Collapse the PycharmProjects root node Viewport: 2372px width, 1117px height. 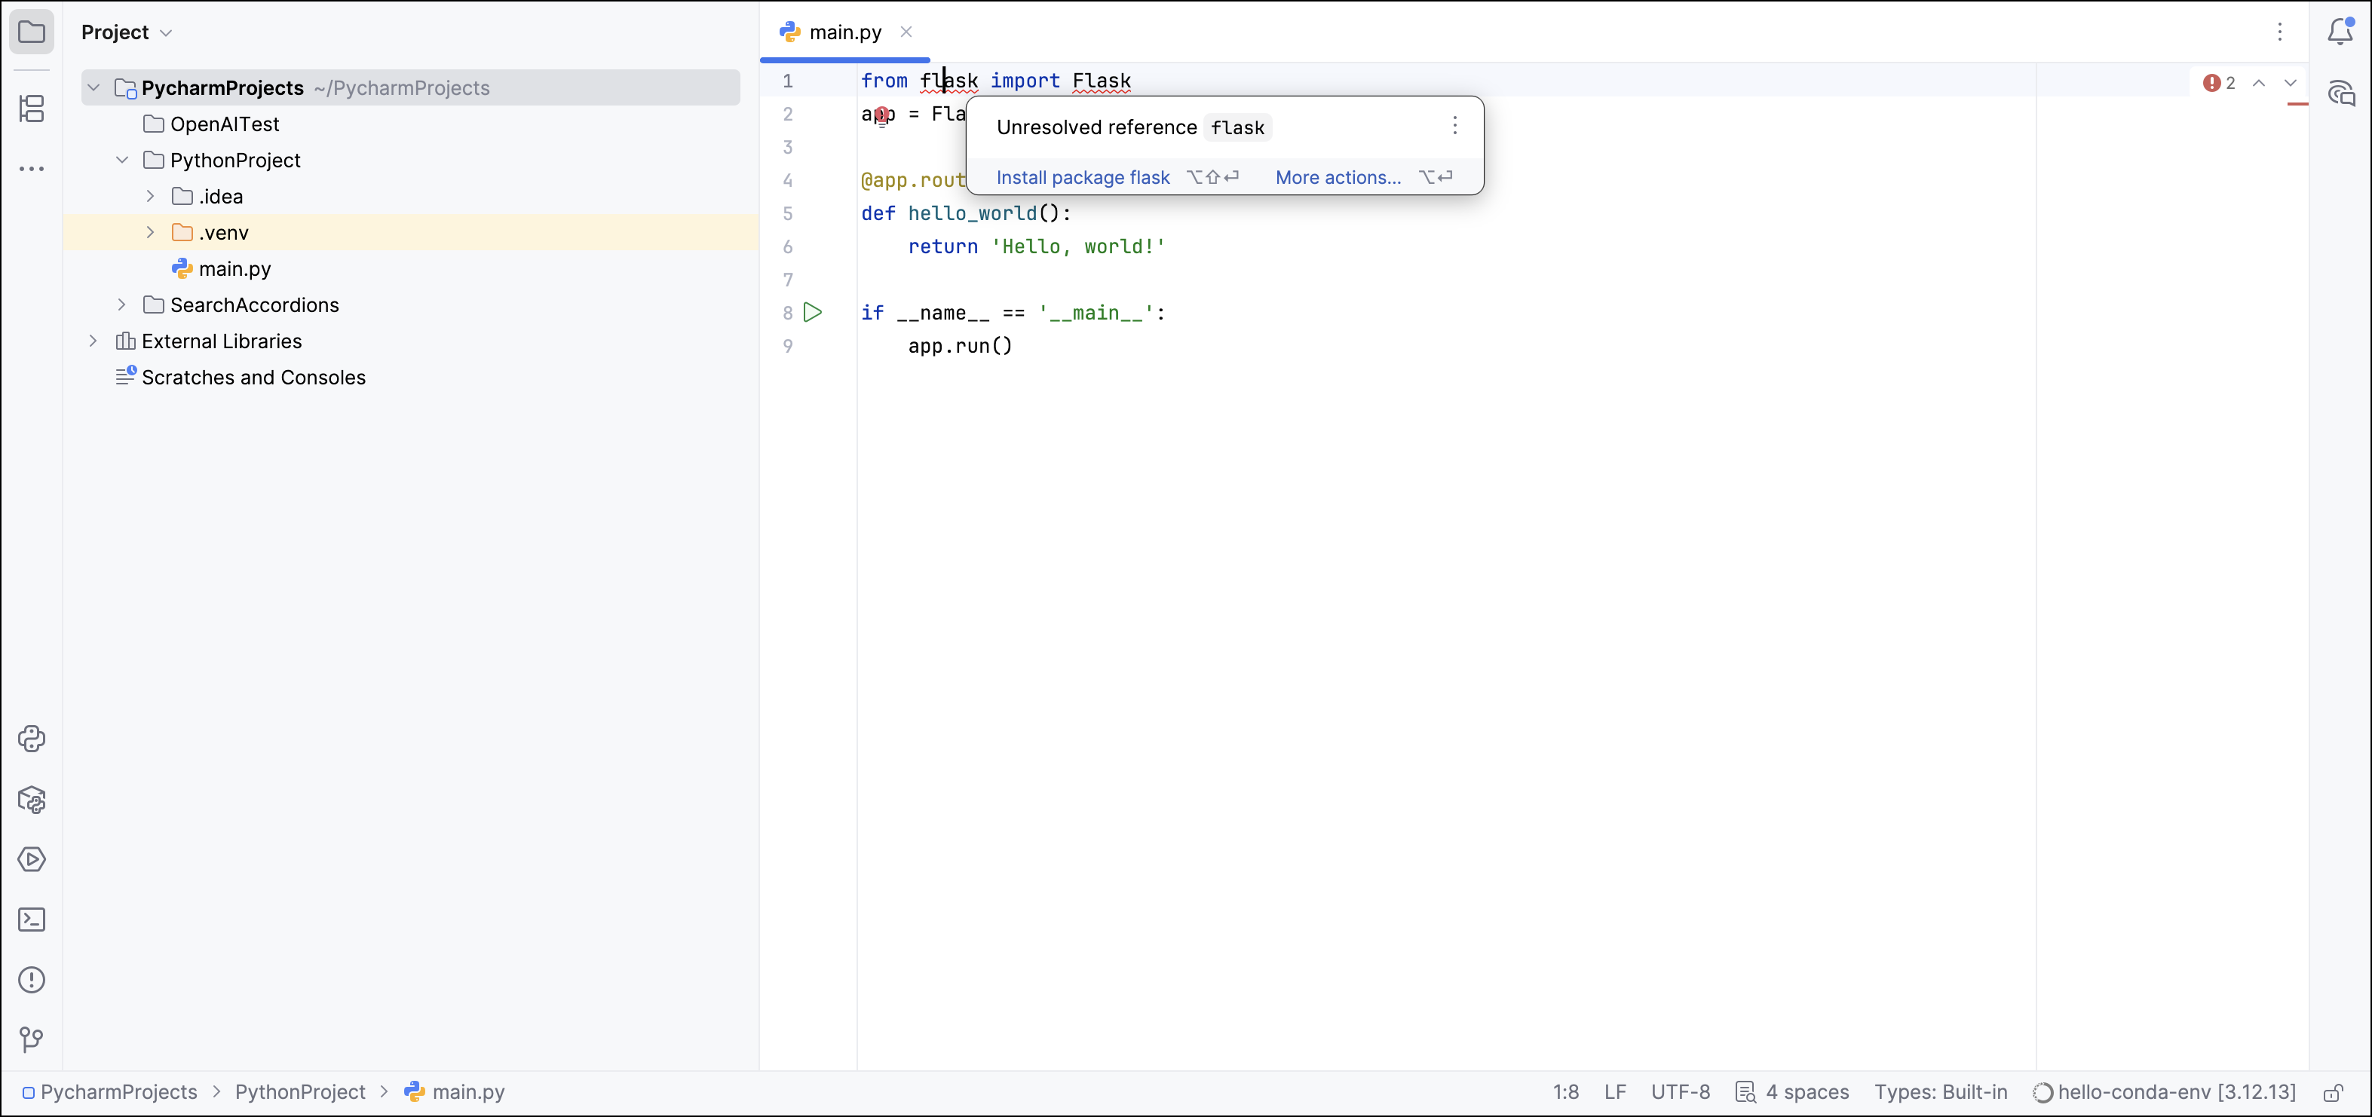[93, 87]
